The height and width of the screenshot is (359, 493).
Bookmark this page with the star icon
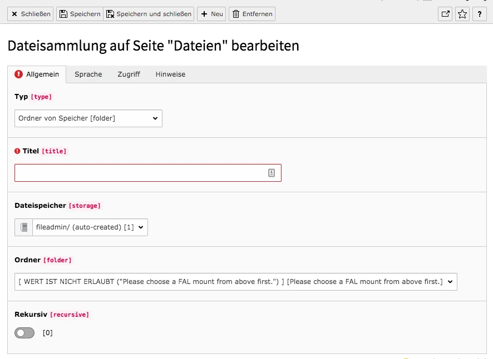click(462, 14)
